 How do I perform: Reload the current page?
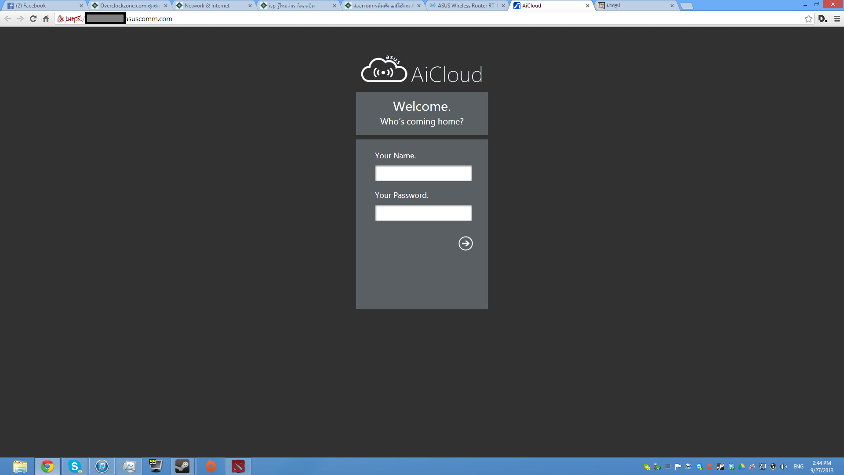pyautogui.click(x=33, y=18)
